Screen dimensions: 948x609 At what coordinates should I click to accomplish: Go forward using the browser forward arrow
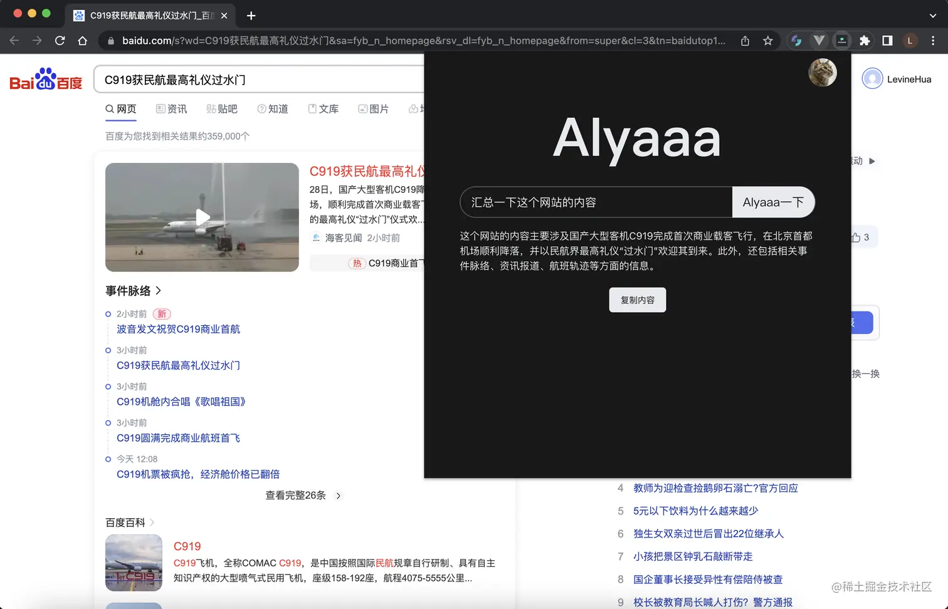(x=37, y=41)
